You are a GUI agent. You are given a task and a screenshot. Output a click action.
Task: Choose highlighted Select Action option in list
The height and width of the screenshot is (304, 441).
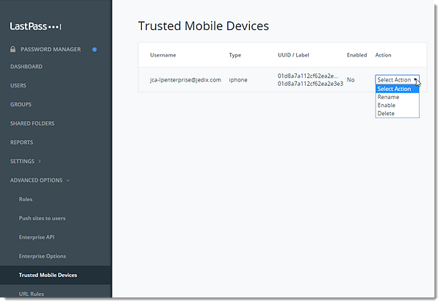coord(397,89)
